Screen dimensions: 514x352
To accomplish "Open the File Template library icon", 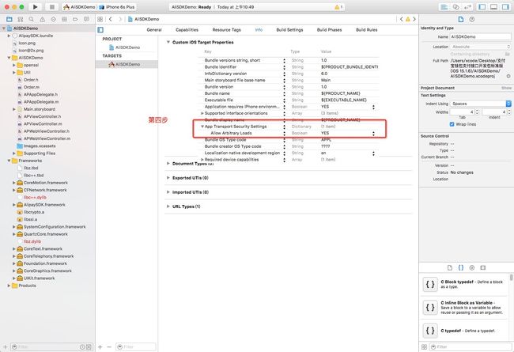I will (450, 267).
